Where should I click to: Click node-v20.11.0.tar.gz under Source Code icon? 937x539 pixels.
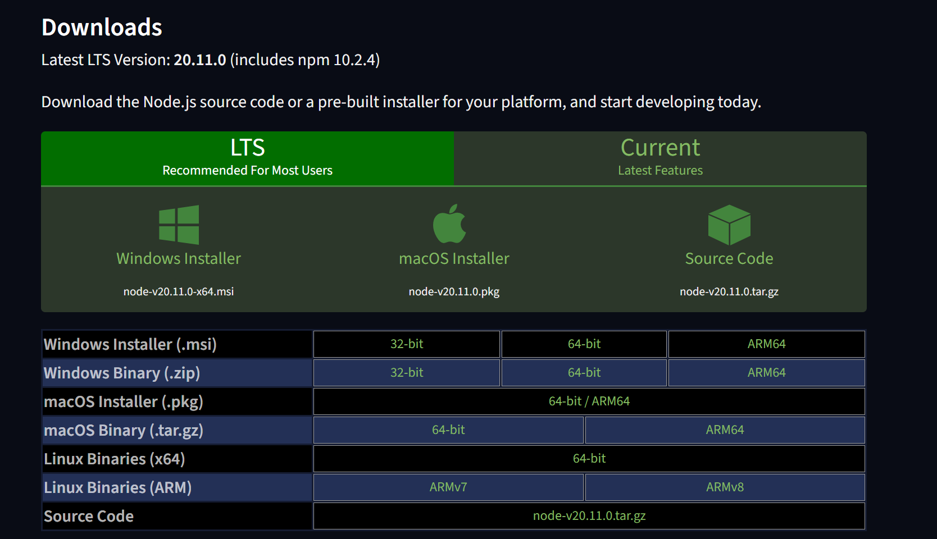[x=729, y=291]
